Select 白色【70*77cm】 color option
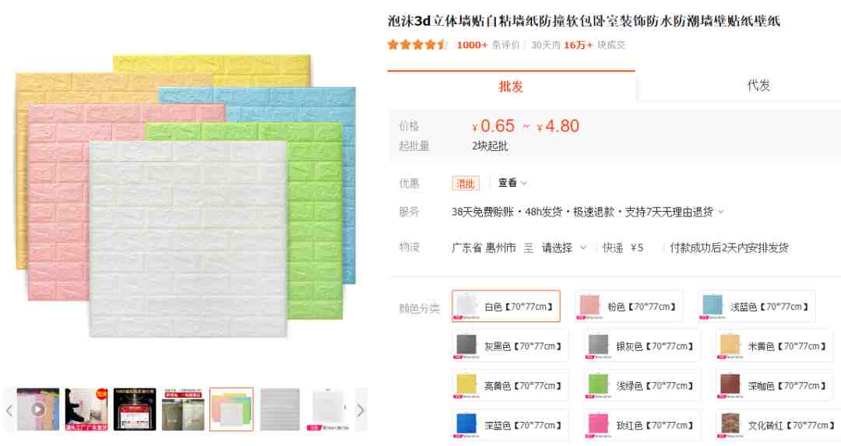 (506, 306)
